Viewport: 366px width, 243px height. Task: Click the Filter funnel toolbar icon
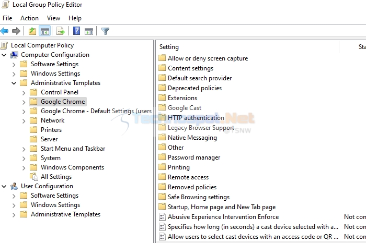(105, 31)
